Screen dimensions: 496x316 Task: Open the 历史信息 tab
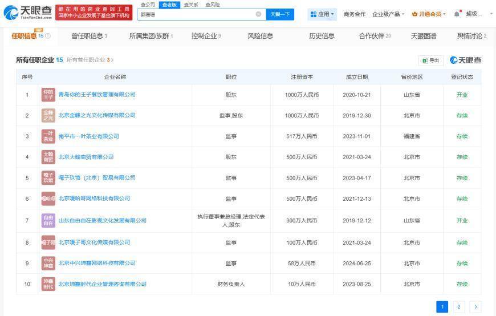coord(322,36)
